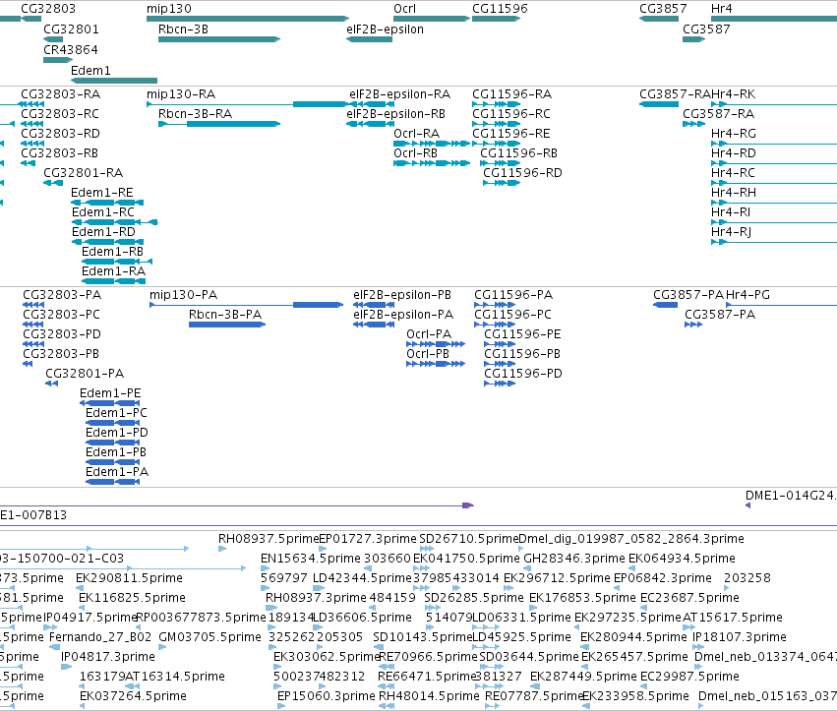Click the Hr4-PG protein label
This screenshot has width=837, height=711.
coord(747,295)
